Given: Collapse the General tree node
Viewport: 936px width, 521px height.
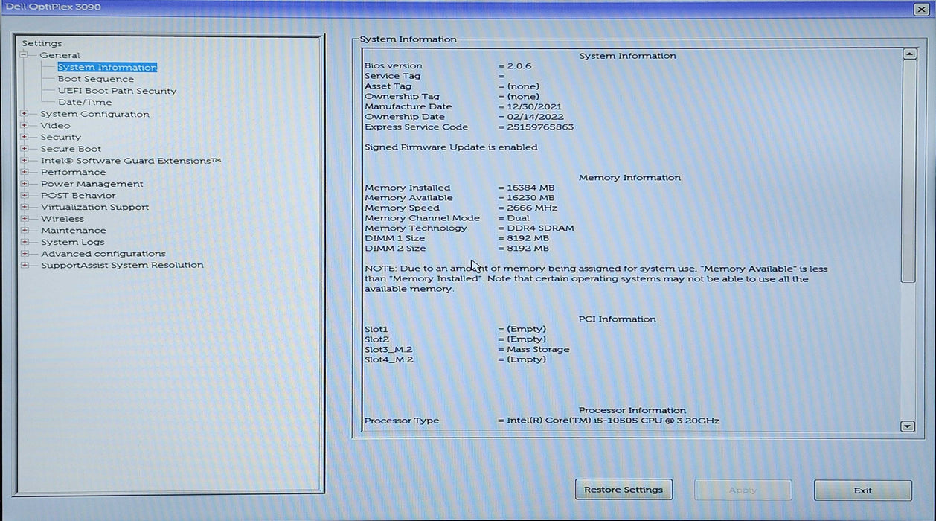Looking at the screenshot, I should pyautogui.click(x=25, y=55).
